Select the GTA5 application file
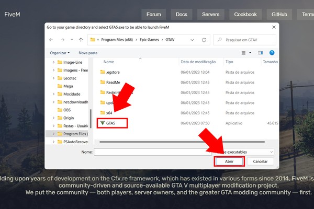The height and width of the screenshot is (209, 314). click(x=110, y=123)
